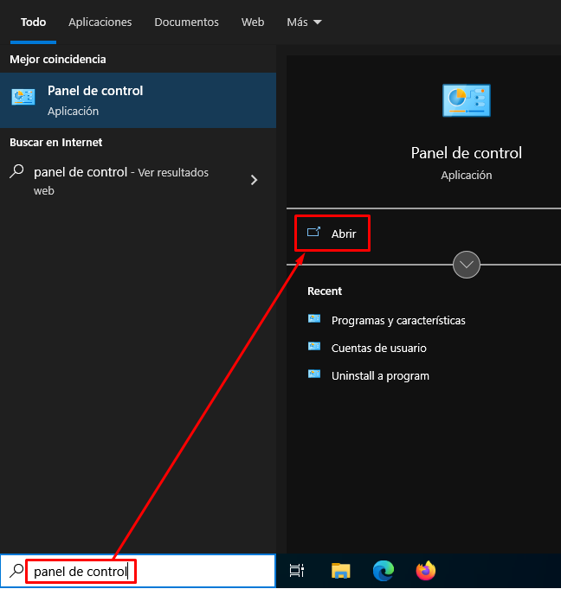Click the web search magnifier icon
The image size is (561, 589).
[16, 171]
